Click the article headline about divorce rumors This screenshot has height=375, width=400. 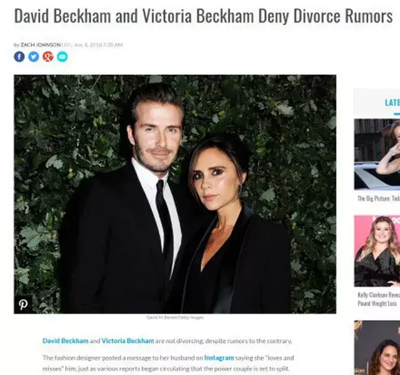point(203,16)
